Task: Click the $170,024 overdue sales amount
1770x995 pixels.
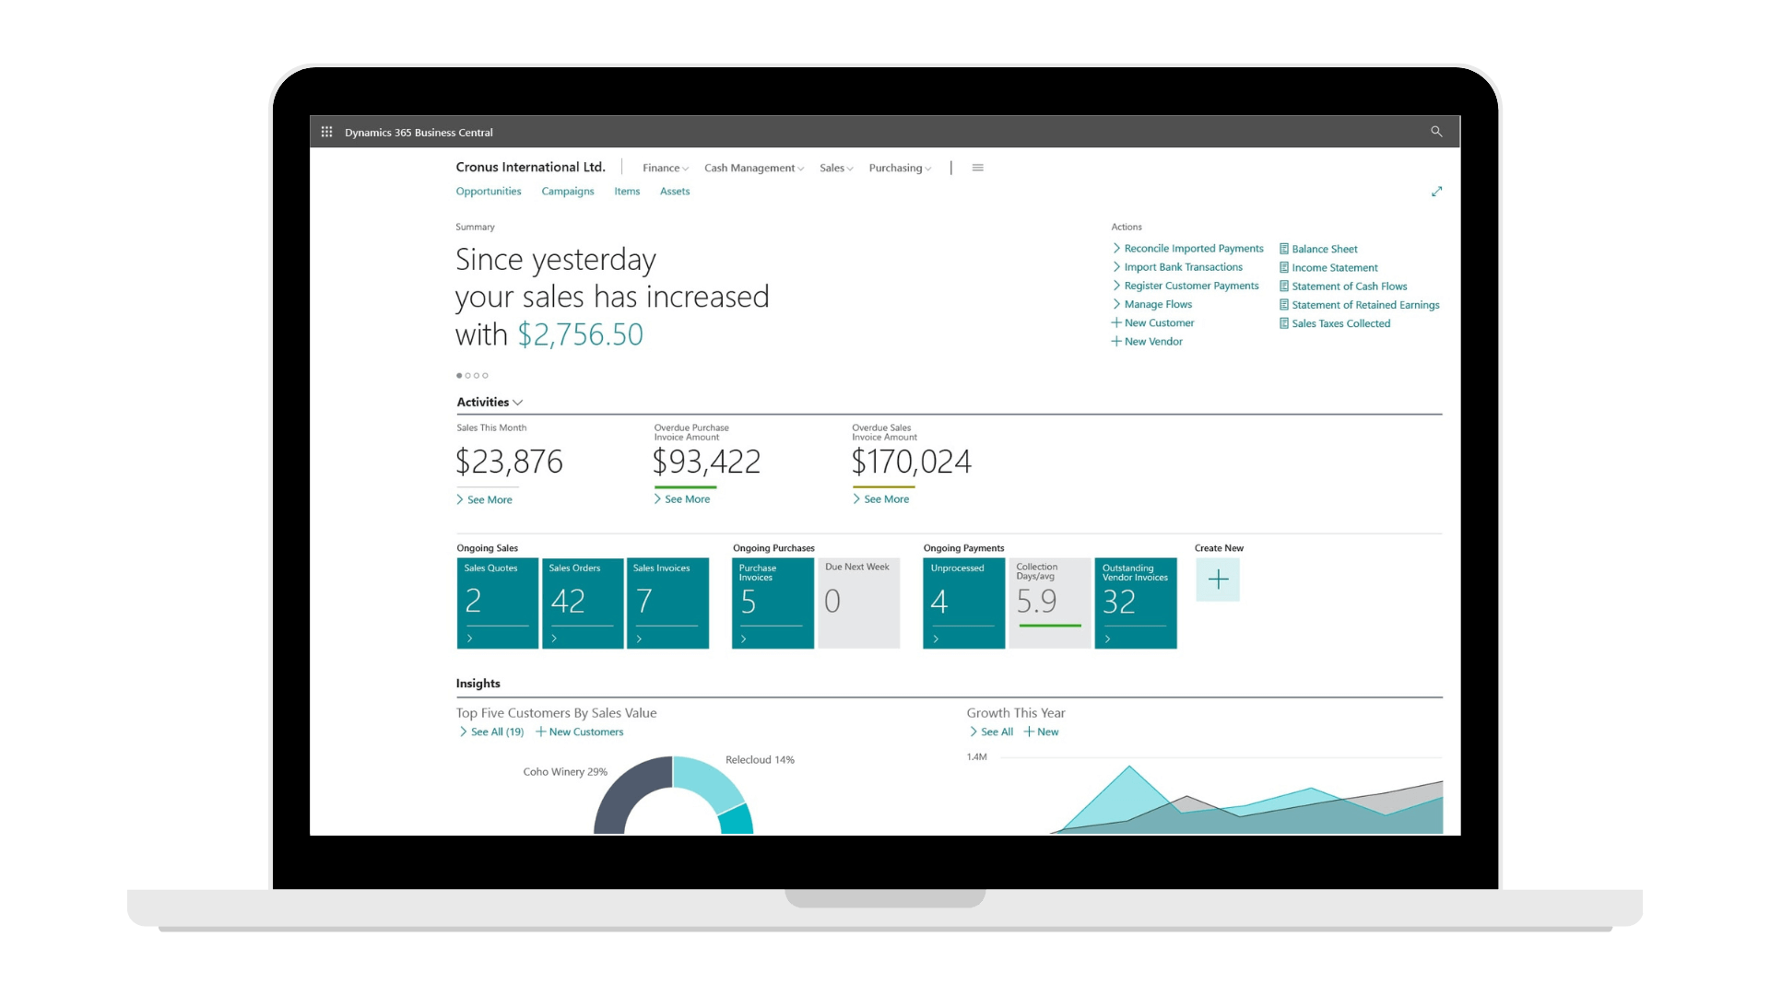Action: (911, 462)
